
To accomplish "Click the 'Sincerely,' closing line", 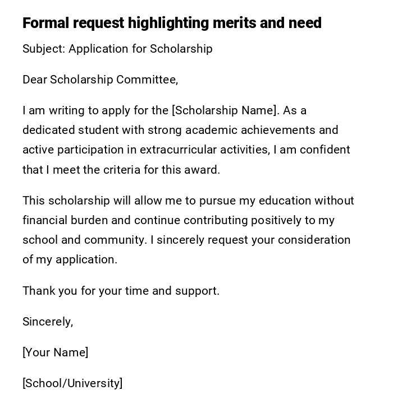I will click(x=48, y=322).
